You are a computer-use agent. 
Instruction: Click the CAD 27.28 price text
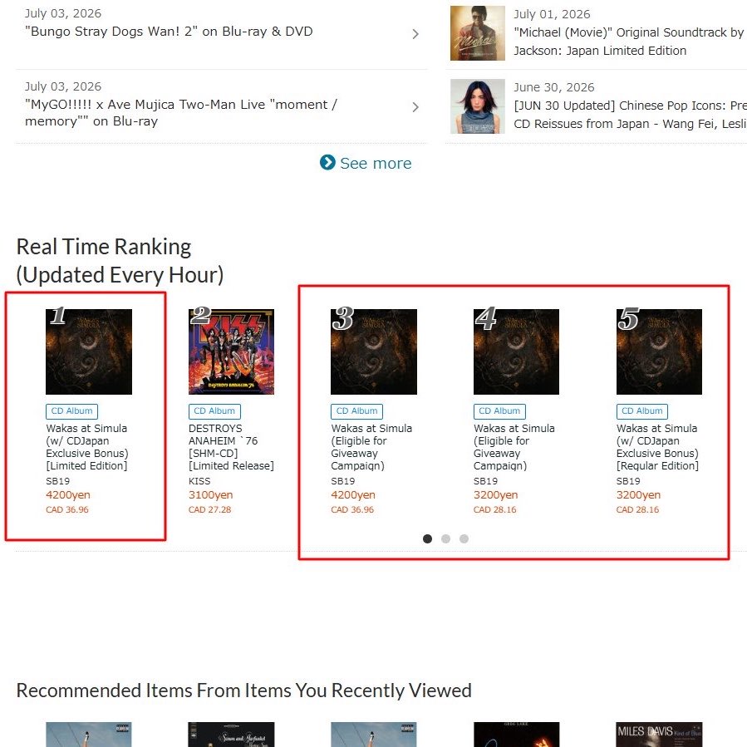pos(209,509)
